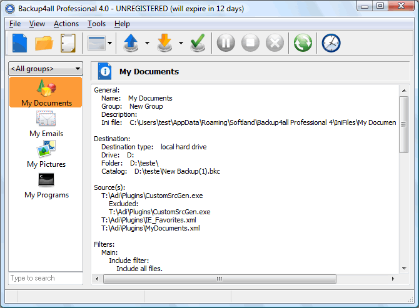This screenshot has width=419, height=308.
Task: Open the View menu
Action: (x=37, y=24)
